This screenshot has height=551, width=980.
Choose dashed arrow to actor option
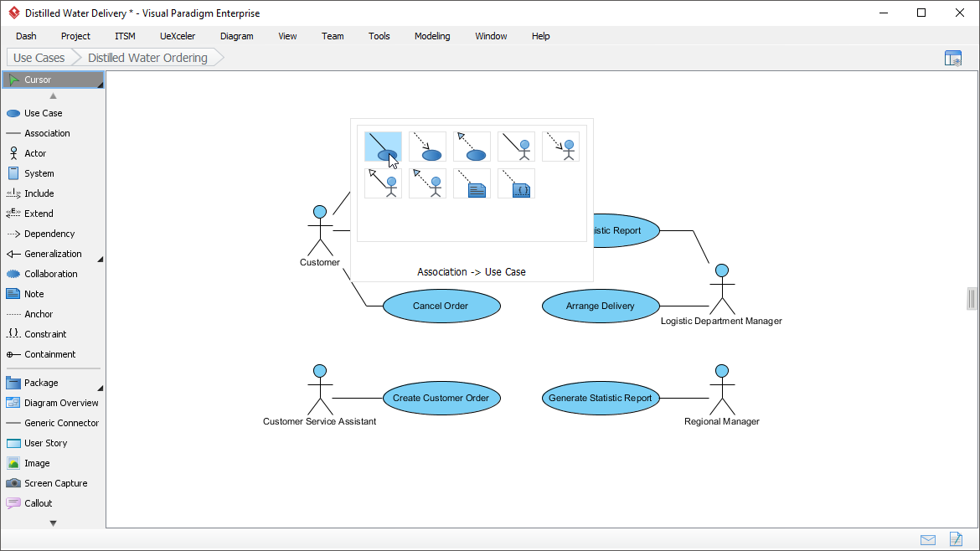click(x=560, y=147)
